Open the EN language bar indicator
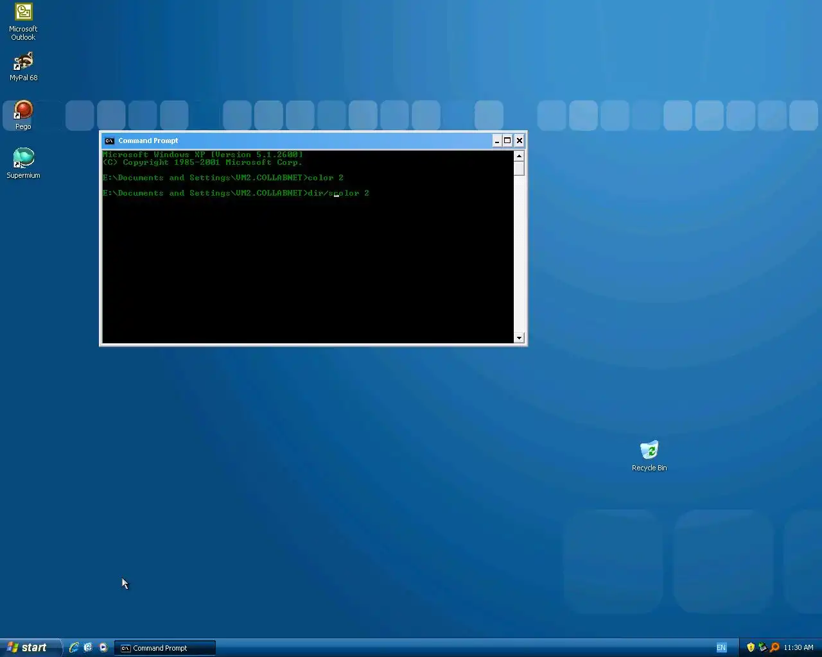Viewport: 822px width, 657px height. 721,647
